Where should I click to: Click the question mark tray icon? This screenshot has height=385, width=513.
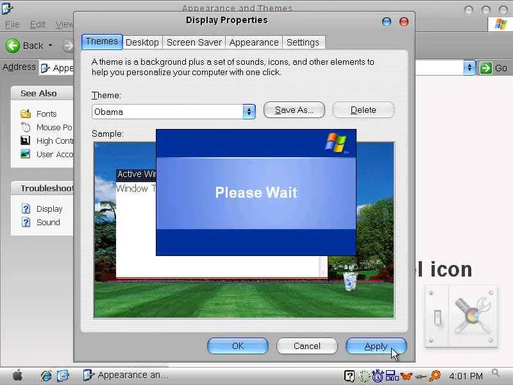coord(349,376)
